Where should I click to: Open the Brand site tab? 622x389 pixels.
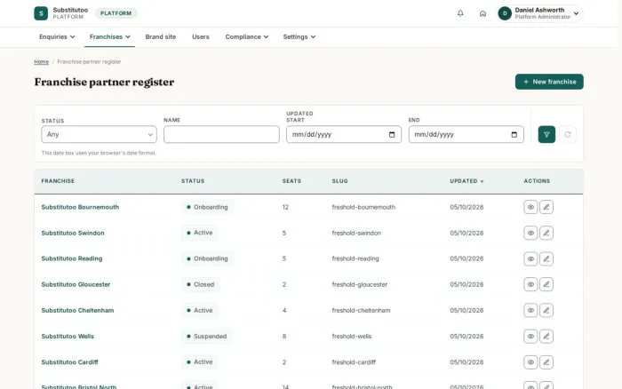(160, 37)
